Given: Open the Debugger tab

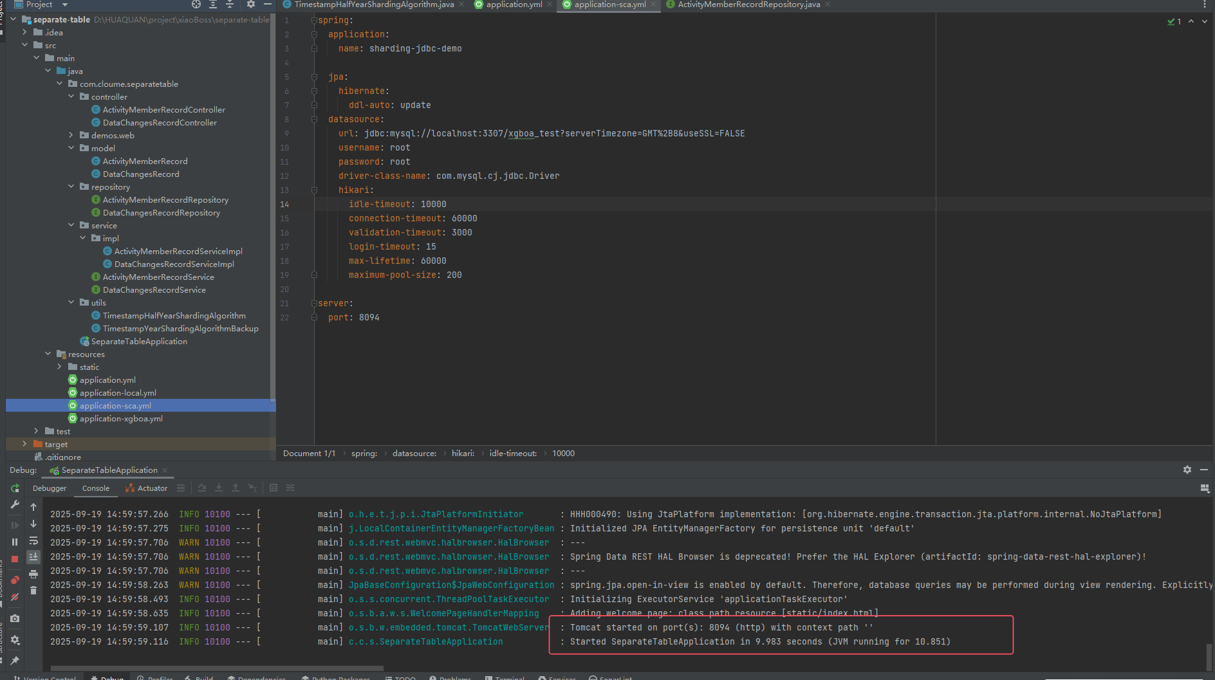Looking at the screenshot, I should point(50,488).
